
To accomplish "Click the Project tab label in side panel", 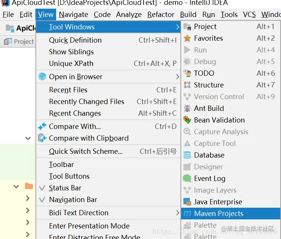I will [24, 41].
